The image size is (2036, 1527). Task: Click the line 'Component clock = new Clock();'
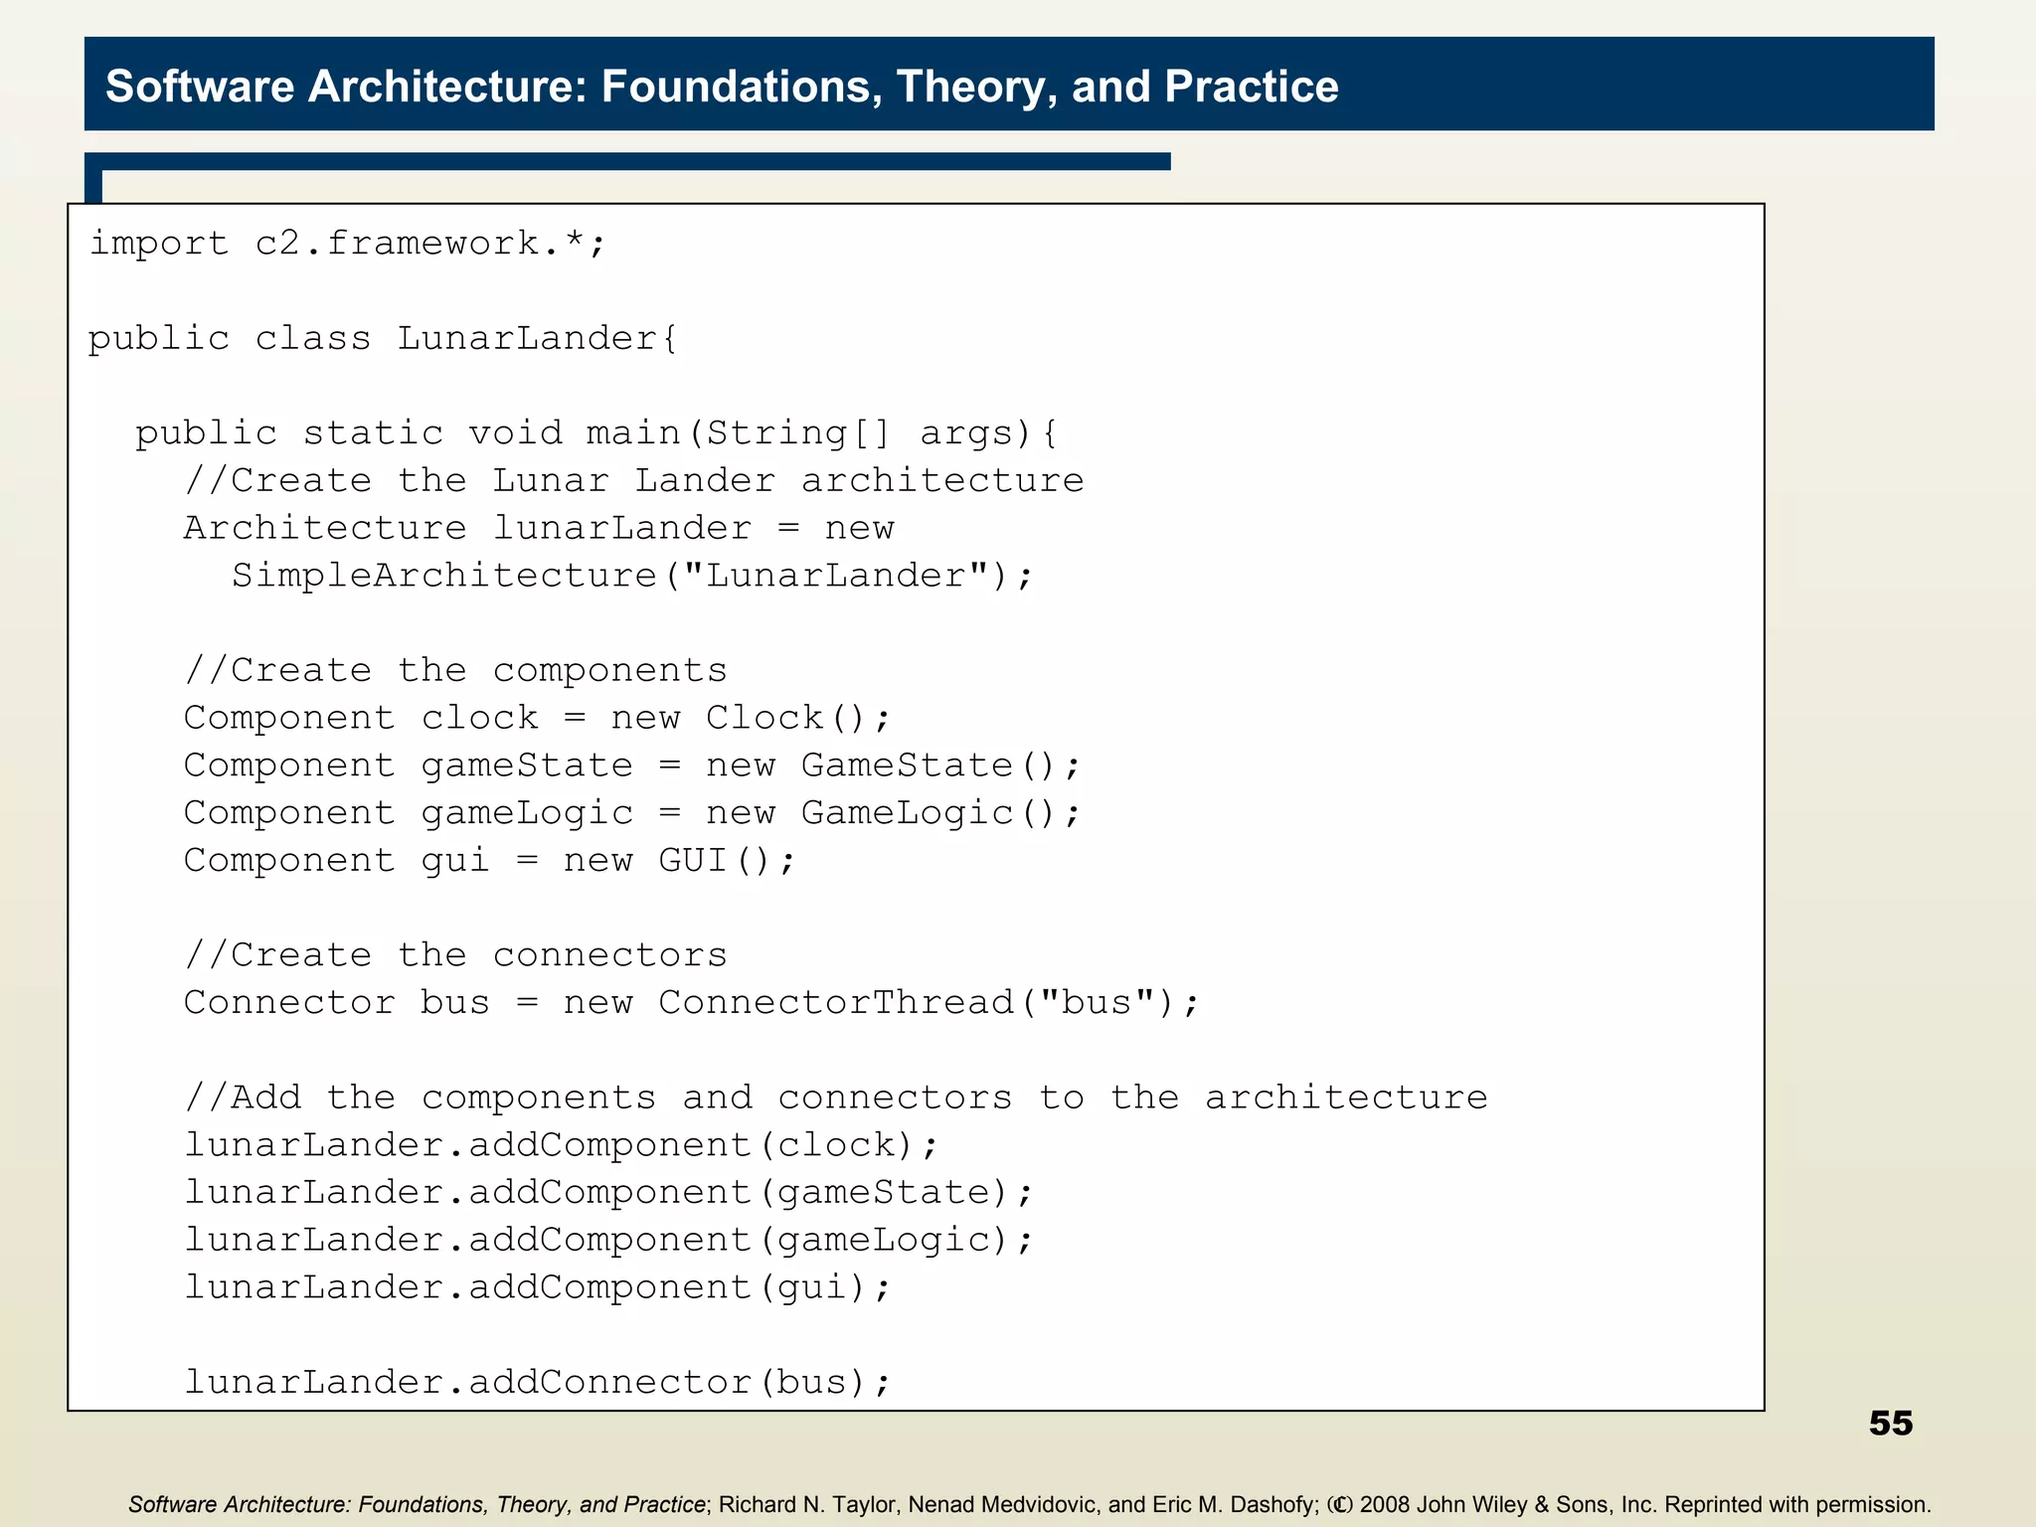[x=538, y=719]
